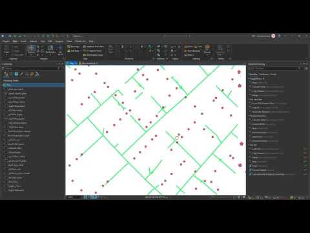Select List By Selection icon
The image size is (310, 233).
coord(17,74)
